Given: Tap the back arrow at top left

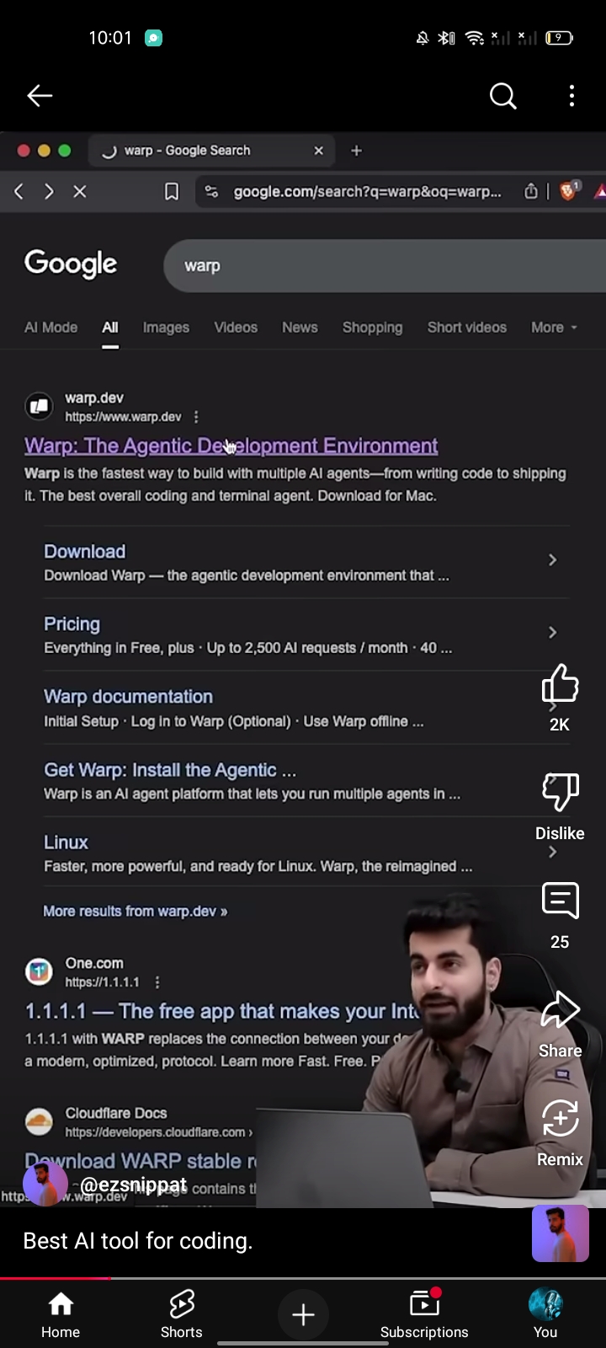Looking at the screenshot, I should pyautogui.click(x=40, y=96).
